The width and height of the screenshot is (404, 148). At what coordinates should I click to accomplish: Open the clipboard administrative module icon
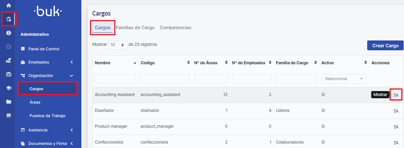click(x=9, y=19)
